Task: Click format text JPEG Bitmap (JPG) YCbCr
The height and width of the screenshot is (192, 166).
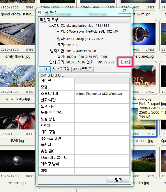Action: click(x=84, y=39)
